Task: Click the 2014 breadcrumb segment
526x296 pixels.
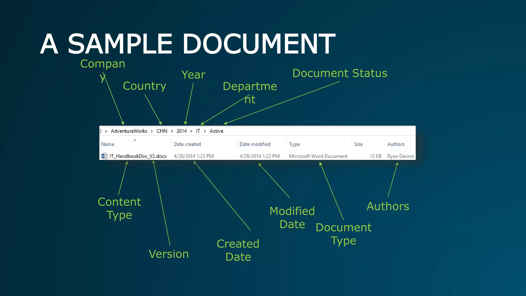Action: click(182, 131)
